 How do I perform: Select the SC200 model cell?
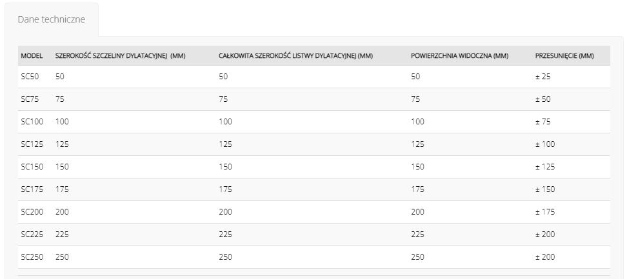(x=32, y=212)
